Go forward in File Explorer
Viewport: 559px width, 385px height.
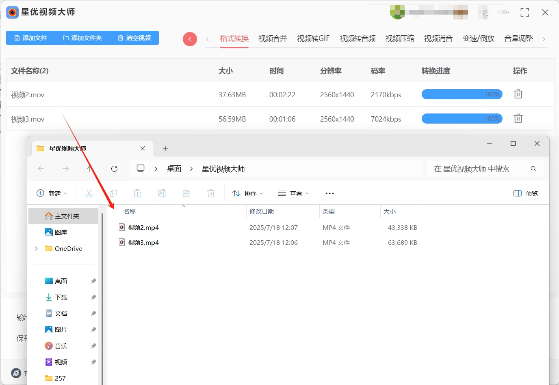tap(65, 169)
